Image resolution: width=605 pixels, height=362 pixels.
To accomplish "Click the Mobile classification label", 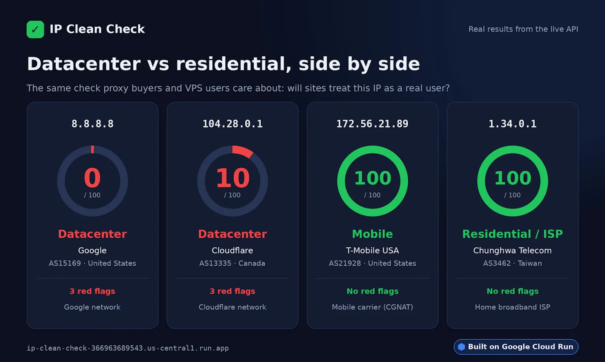I will pos(372,234).
